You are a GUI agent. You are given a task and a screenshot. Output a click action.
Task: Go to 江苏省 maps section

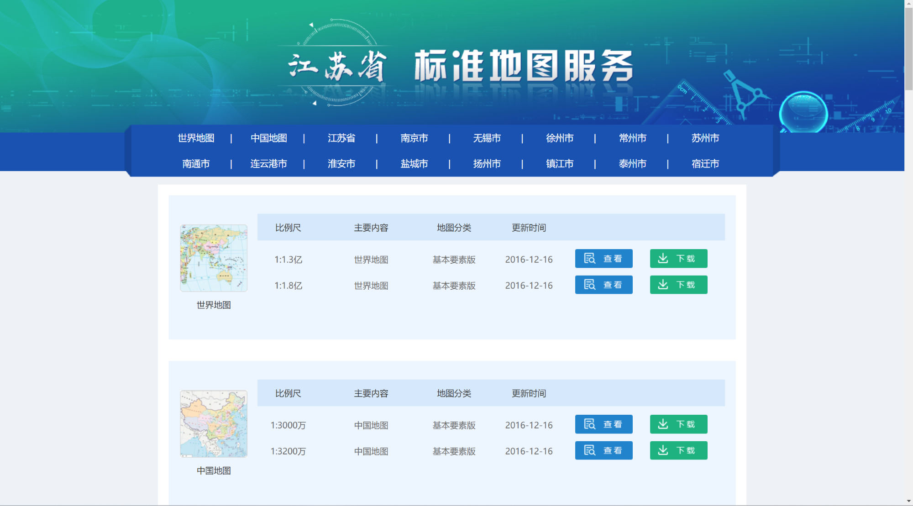click(341, 138)
